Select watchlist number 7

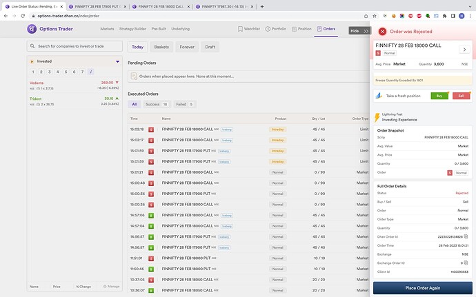82,72
